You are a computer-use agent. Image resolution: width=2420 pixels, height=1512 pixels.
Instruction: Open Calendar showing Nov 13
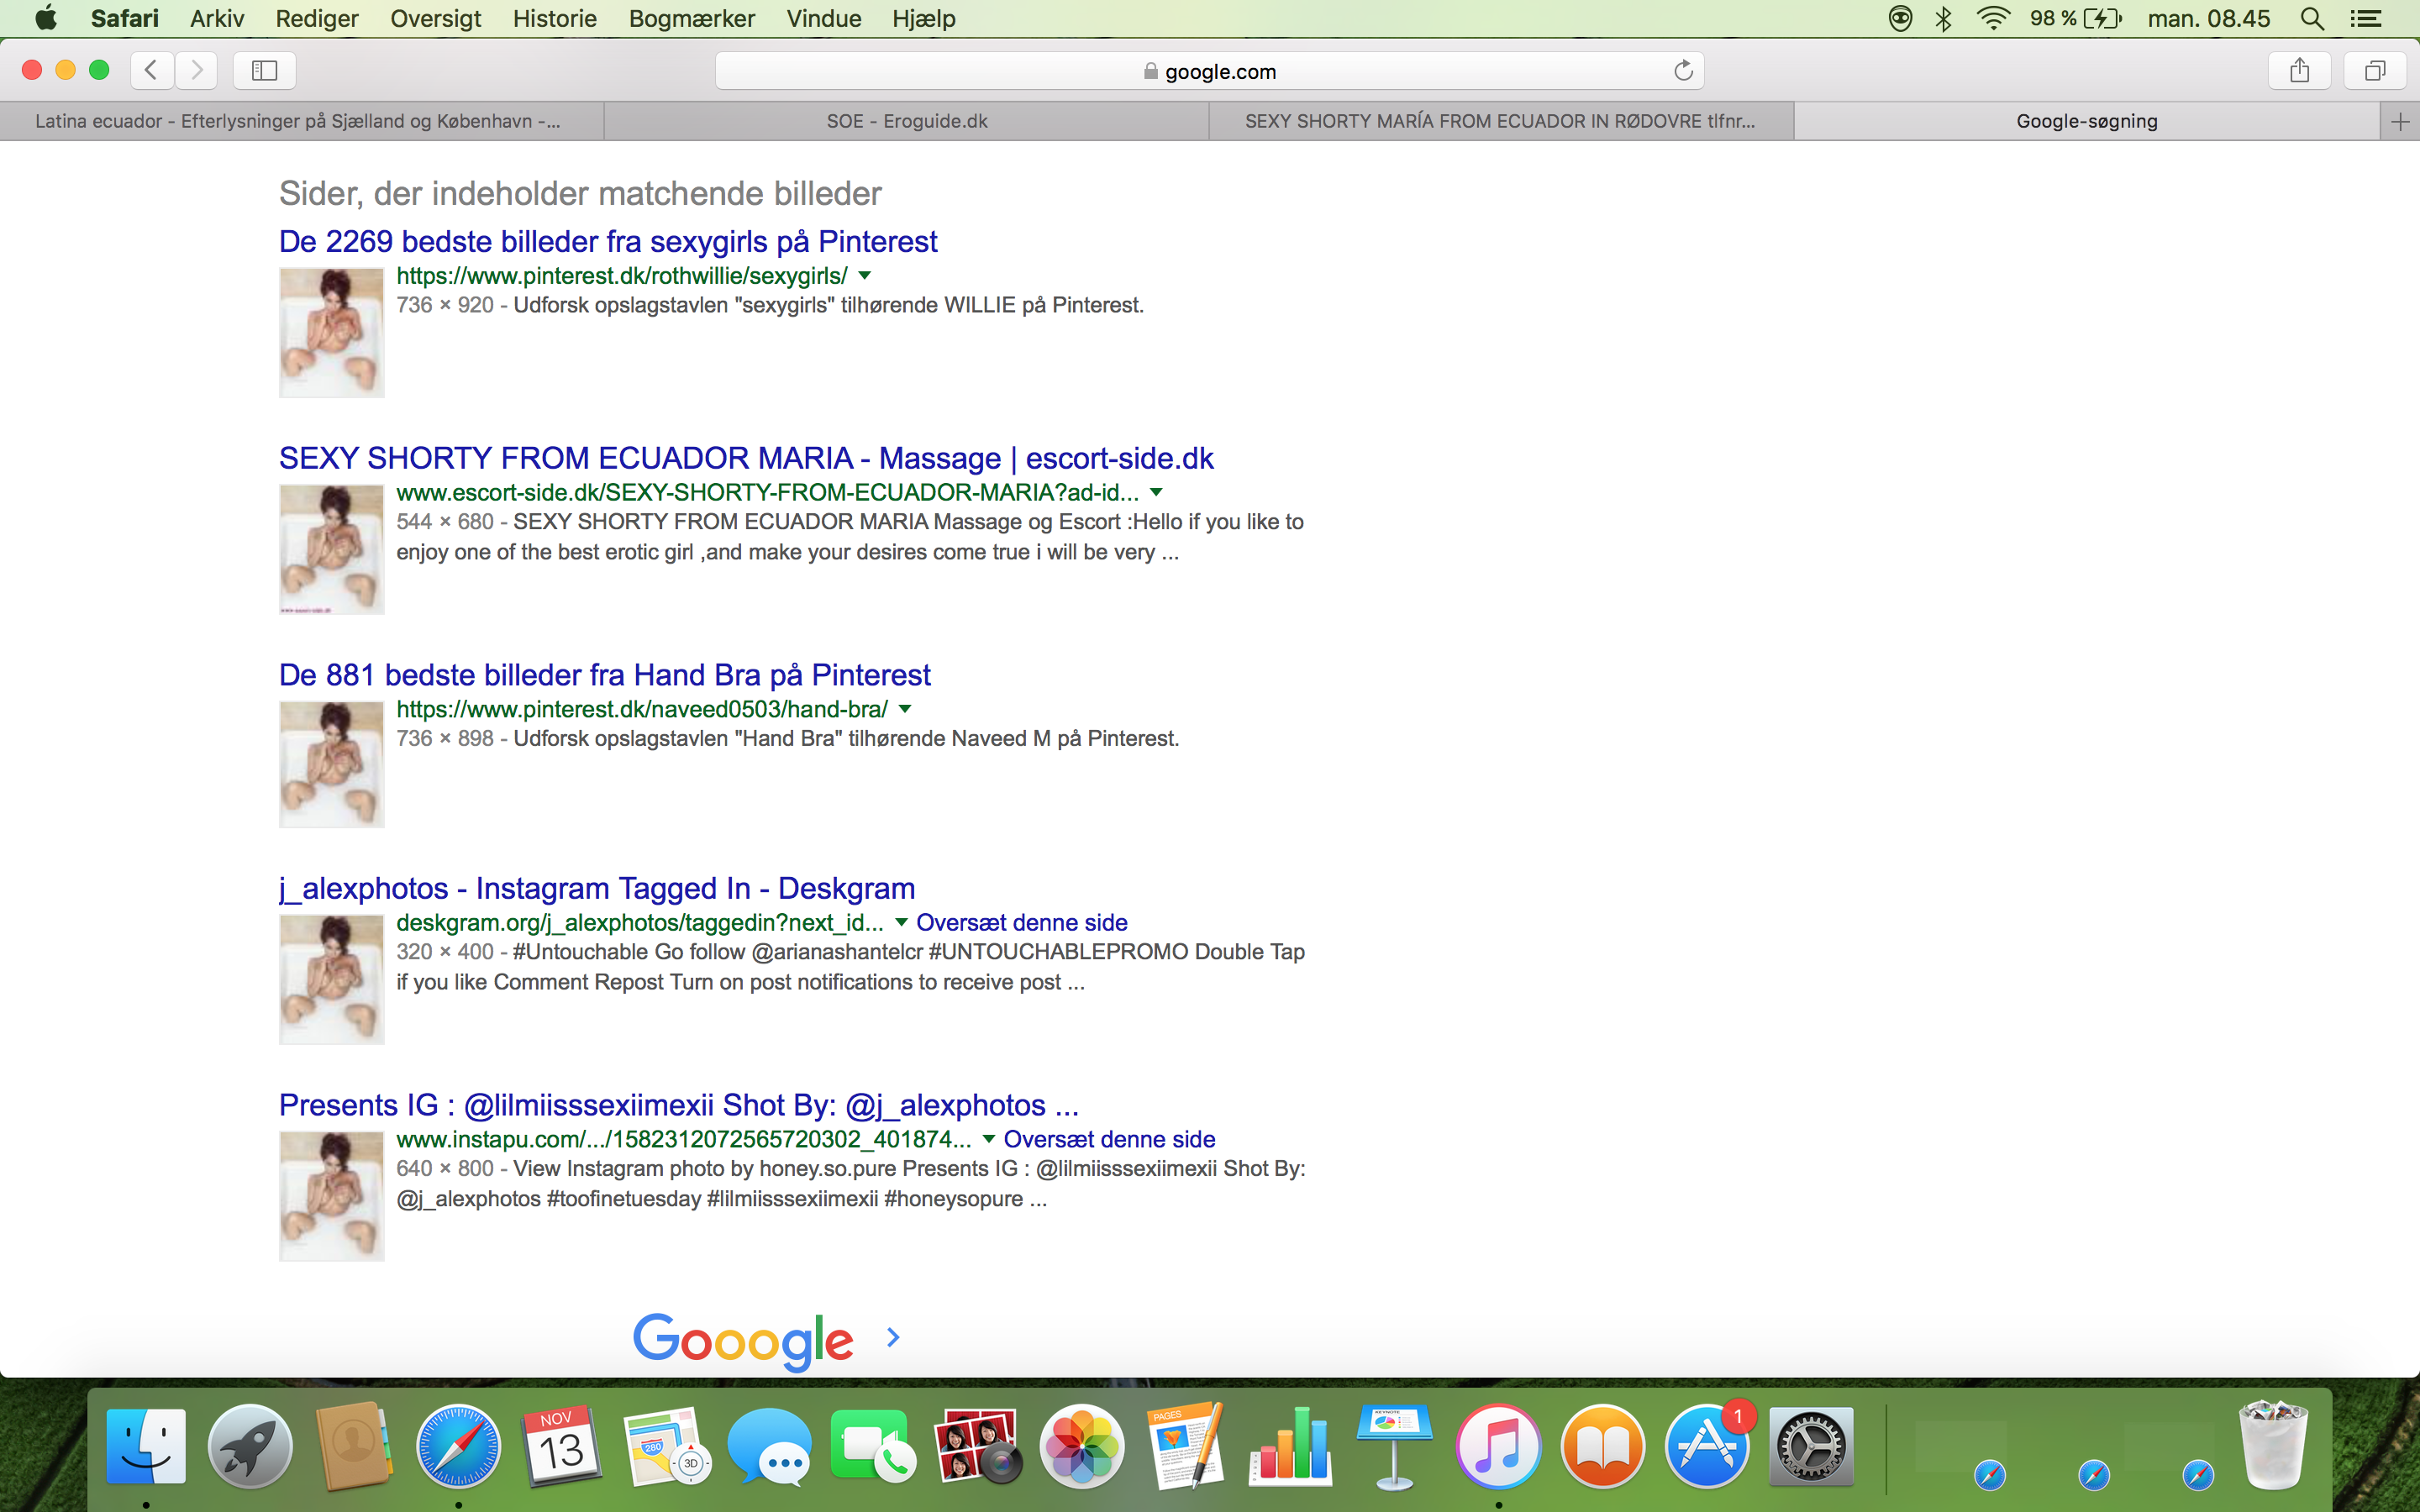pyautogui.click(x=562, y=1446)
